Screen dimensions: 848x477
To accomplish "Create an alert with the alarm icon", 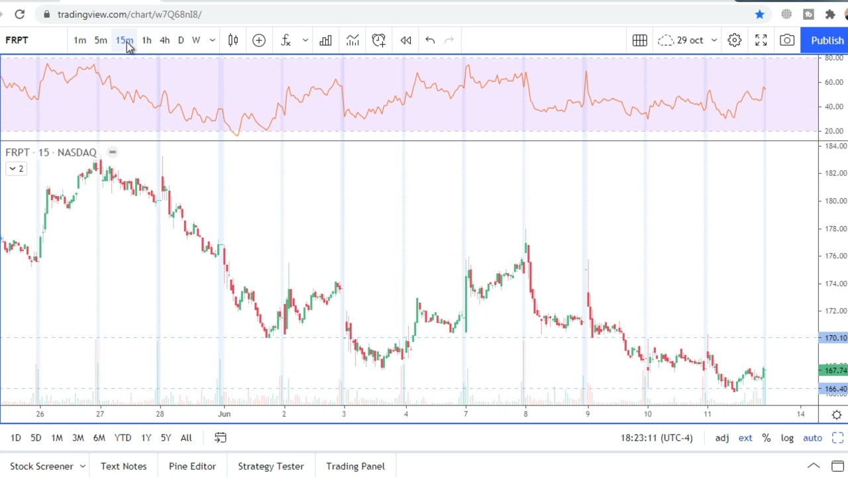I will coord(379,40).
